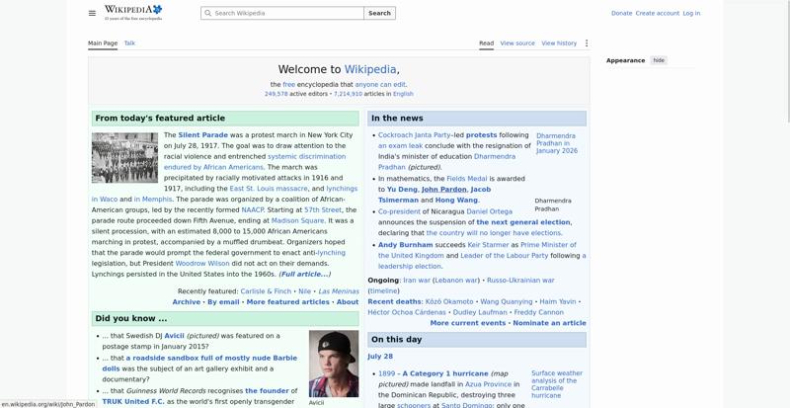The width and height of the screenshot is (790, 408).
Task: Focus the Search Wikipedia input field
Action: (x=282, y=13)
